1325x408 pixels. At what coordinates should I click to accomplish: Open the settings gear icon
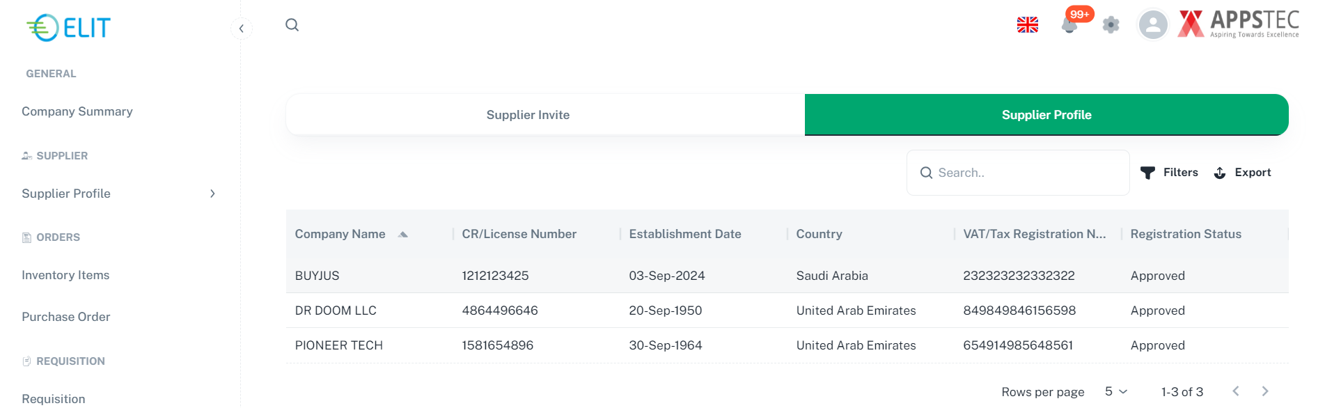(x=1111, y=25)
